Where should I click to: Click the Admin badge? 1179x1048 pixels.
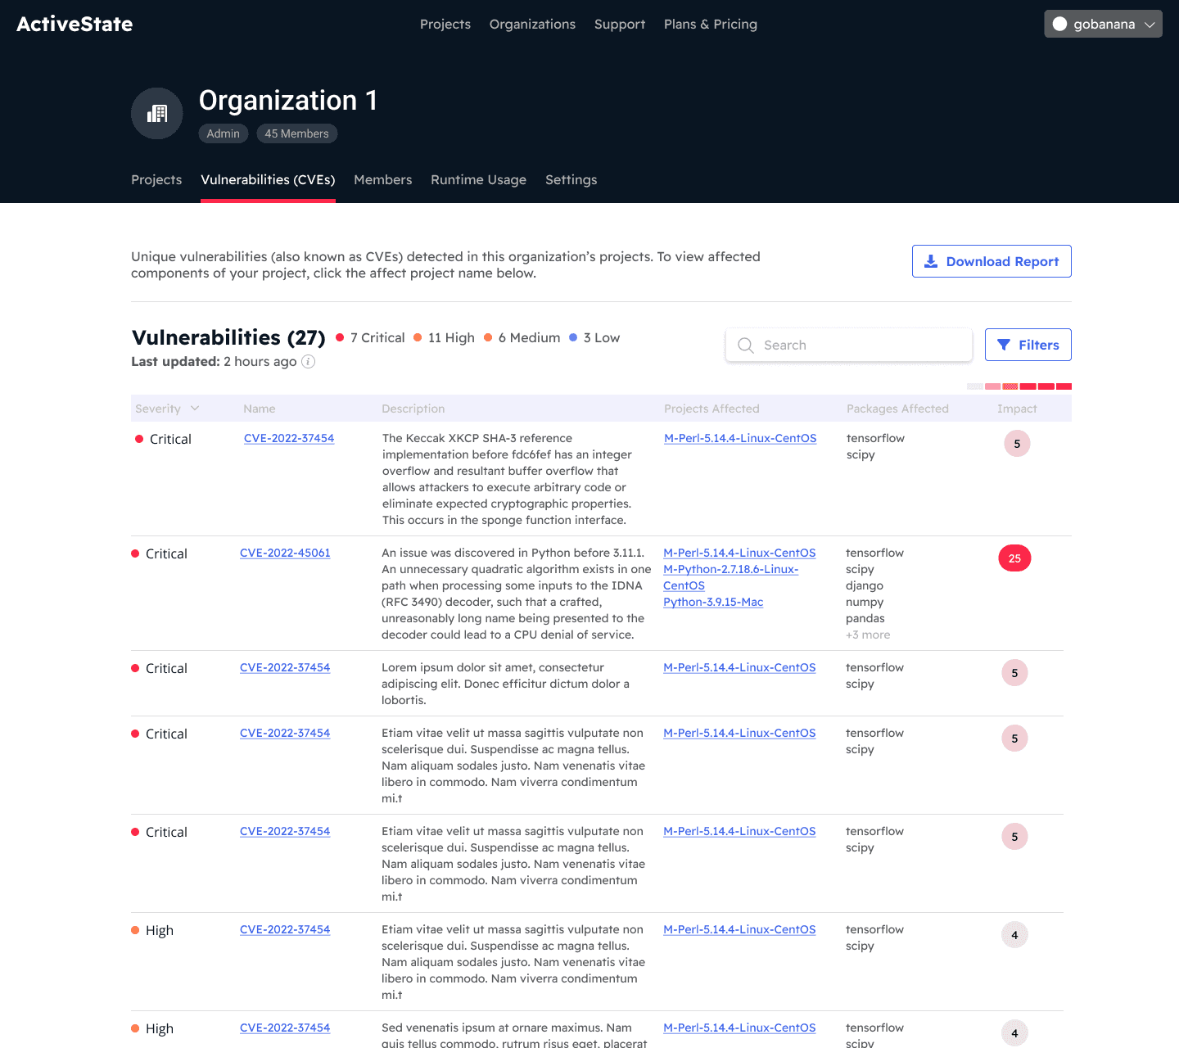click(x=224, y=133)
